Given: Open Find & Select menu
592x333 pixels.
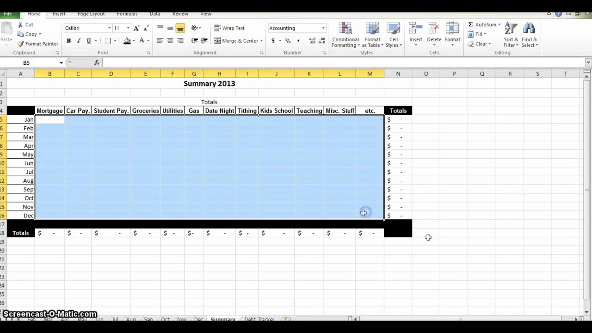Looking at the screenshot, I should (x=530, y=35).
